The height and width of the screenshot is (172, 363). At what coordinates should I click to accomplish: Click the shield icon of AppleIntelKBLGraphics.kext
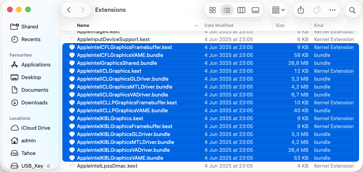pos(72,118)
